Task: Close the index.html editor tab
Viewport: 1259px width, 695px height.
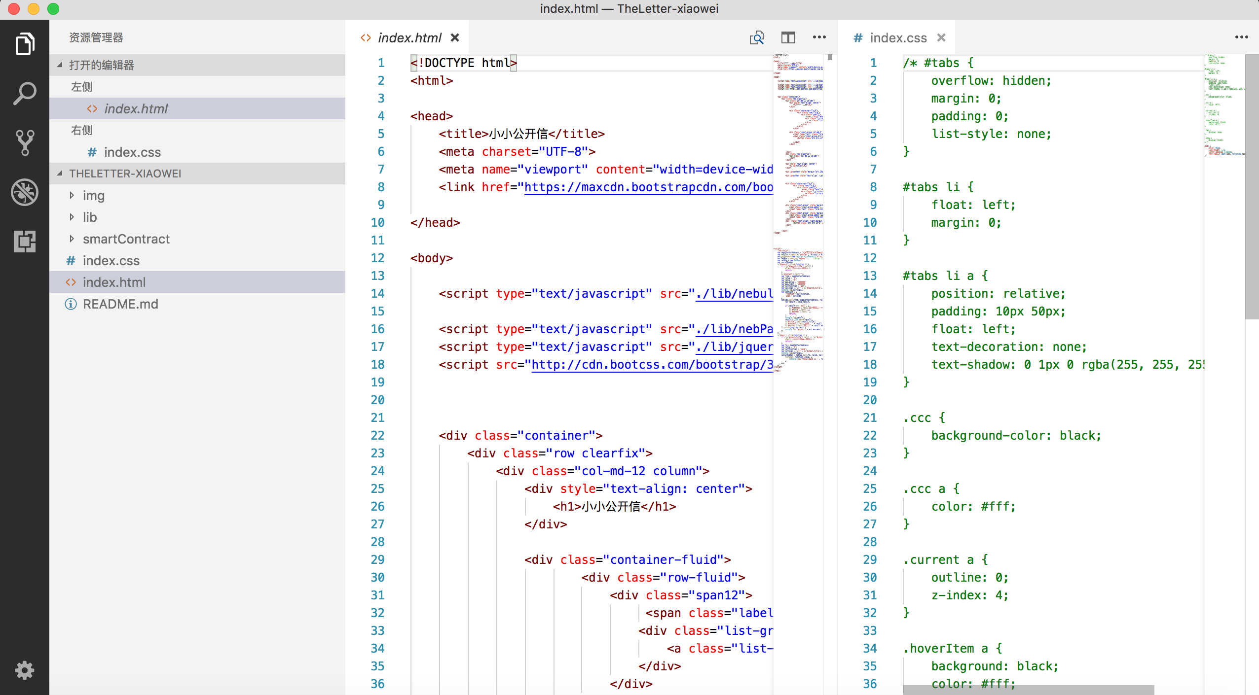Action: click(455, 38)
